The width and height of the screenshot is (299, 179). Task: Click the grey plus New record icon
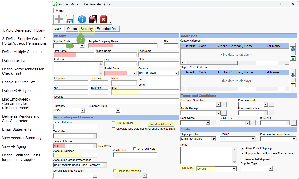click(x=59, y=19)
